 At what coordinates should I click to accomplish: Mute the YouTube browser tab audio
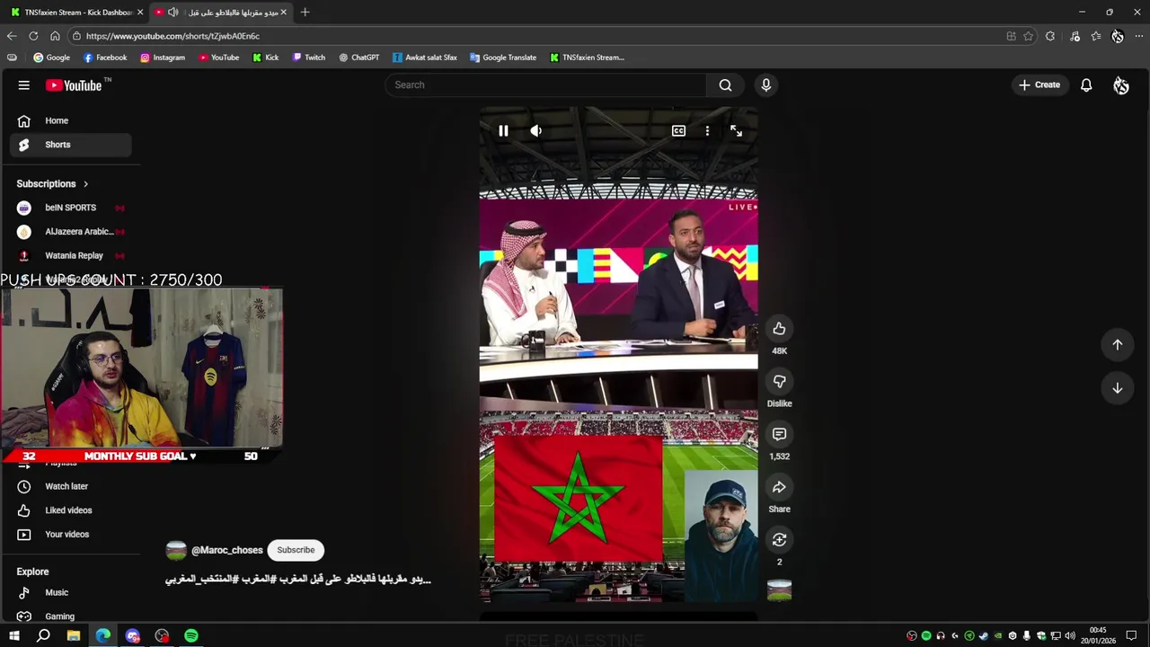pyautogui.click(x=172, y=13)
